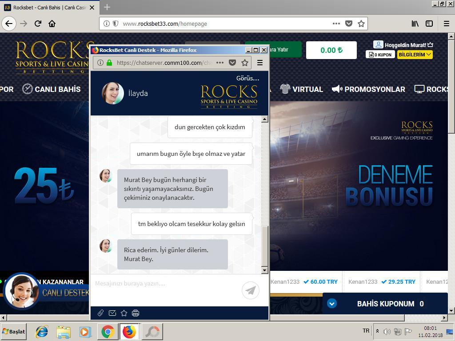Click the volume speaker tray icon
The image size is (455, 341).
point(387,331)
